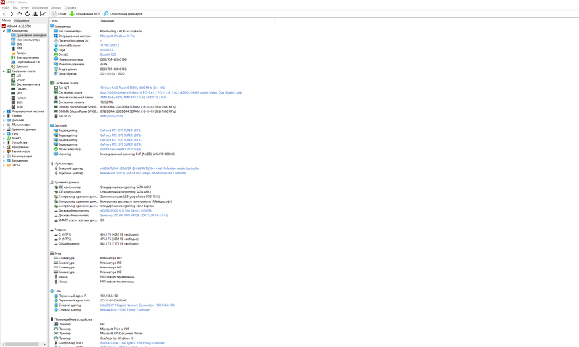
Task: Expand the Устройства tree node
Action: (4, 142)
